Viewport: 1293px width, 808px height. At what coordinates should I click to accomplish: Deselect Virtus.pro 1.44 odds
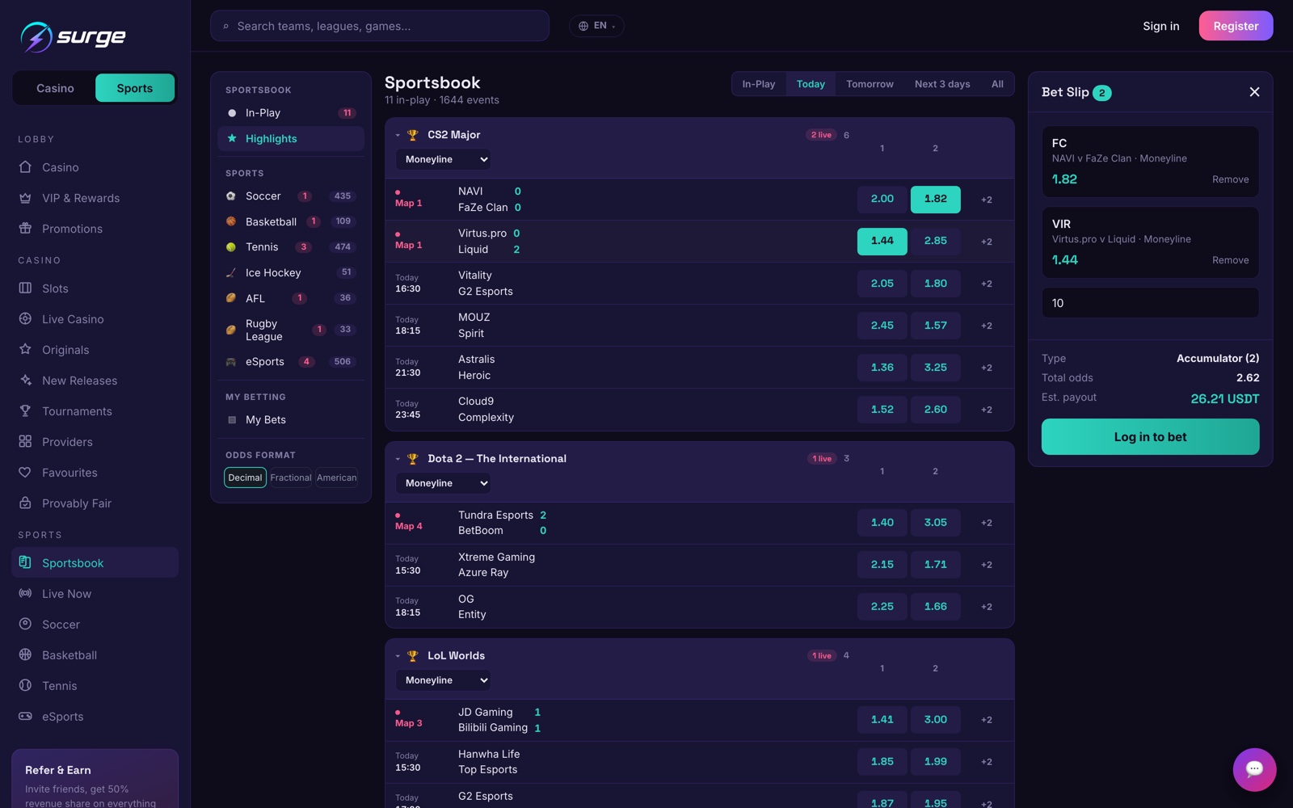click(x=882, y=242)
